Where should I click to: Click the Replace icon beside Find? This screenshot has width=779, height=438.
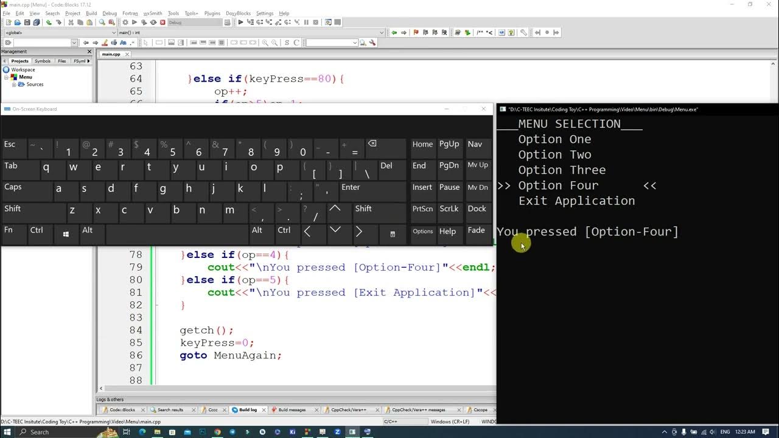[111, 22]
